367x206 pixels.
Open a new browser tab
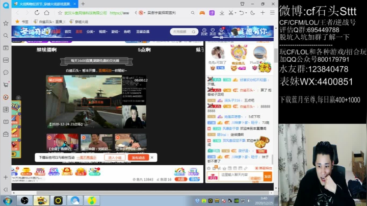(83, 4)
